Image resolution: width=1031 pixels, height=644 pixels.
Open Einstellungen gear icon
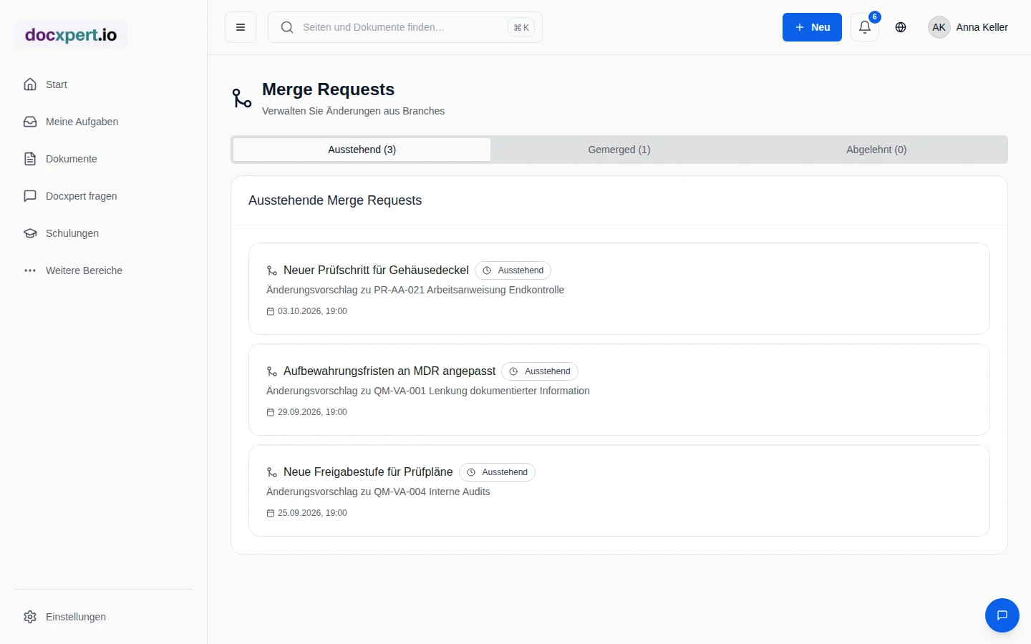[x=30, y=617]
